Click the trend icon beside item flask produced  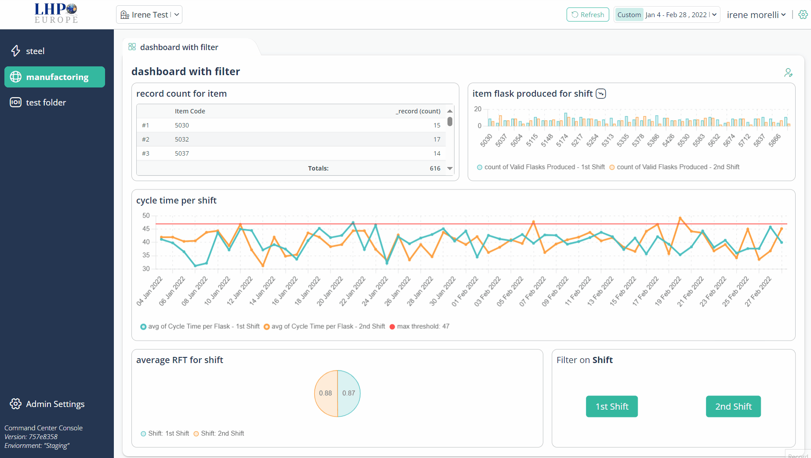(601, 94)
